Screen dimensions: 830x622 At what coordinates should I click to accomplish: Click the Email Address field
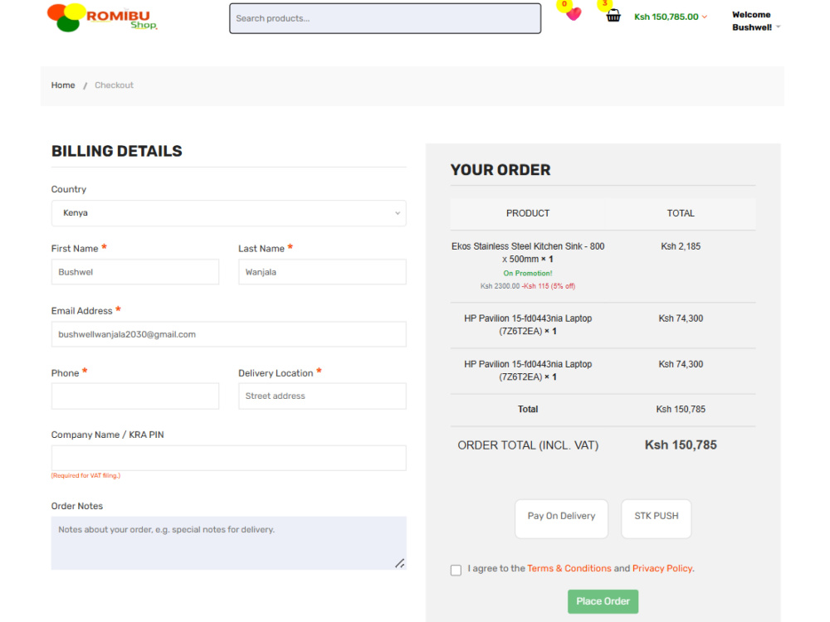click(229, 334)
